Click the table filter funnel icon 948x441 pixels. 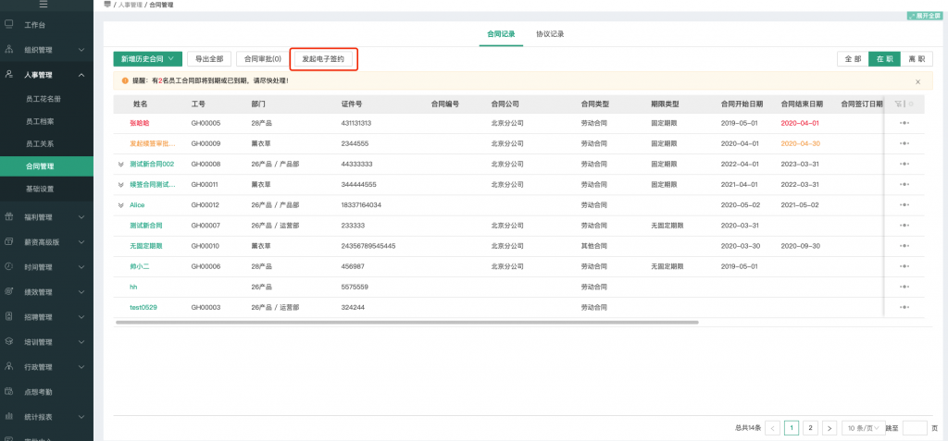click(x=898, y=104)
